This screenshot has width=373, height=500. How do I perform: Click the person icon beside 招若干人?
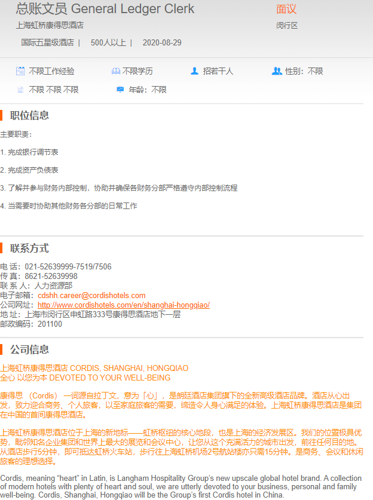[x=194, y=71]
